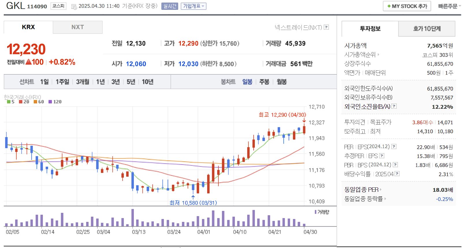Viewport: 462px width, 248px height.
Task: Open help icon next to 추정PER EPS
Action: [x=382, y=156]
